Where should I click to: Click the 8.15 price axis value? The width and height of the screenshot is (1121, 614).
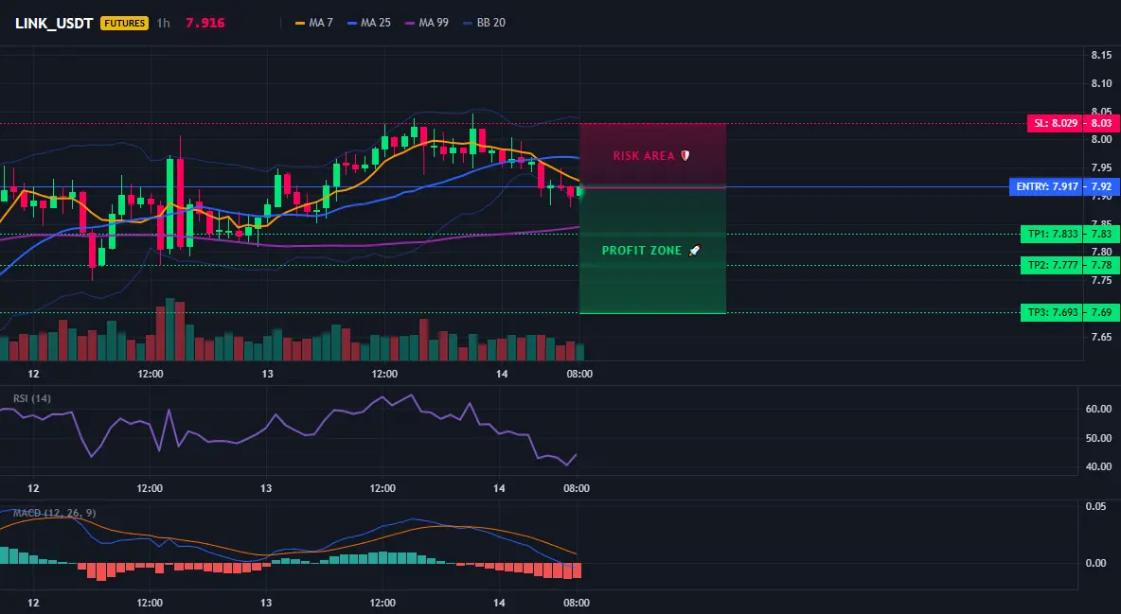[1102, 55]
